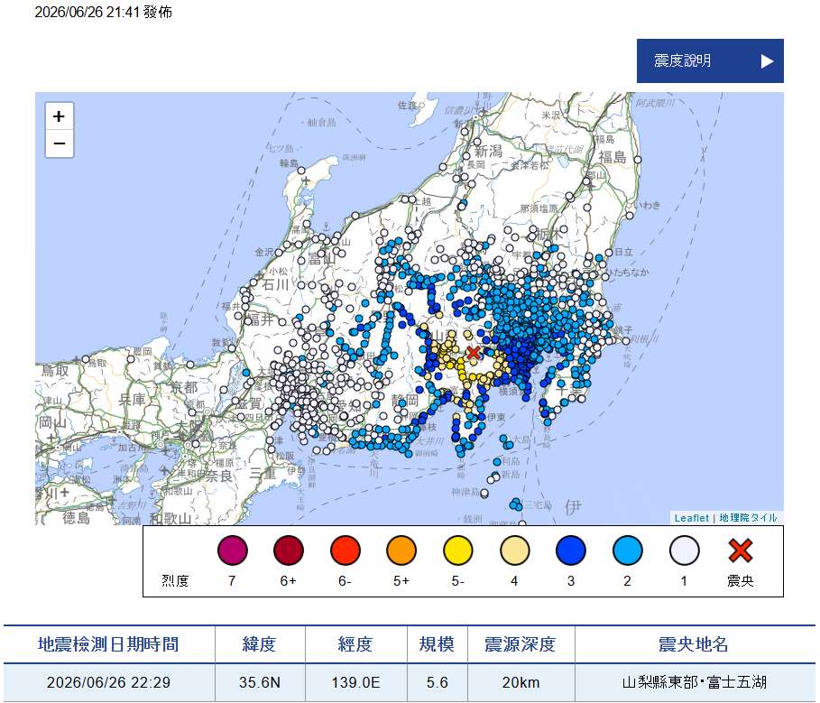Click the intensity 6+ legend circle
820x703 pixels.
(x=289, y=550)
